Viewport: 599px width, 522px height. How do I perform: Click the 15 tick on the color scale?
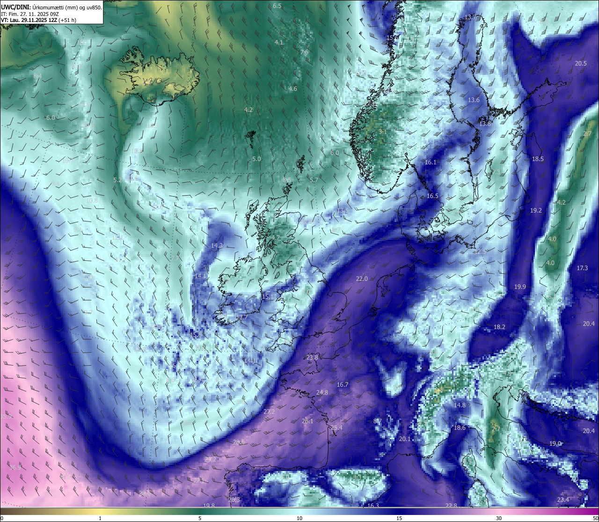[399, 518]
